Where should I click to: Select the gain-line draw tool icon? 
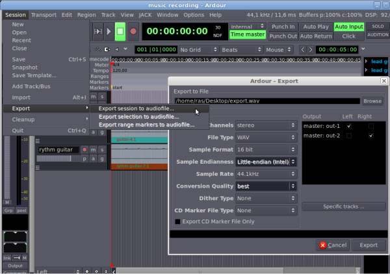point(97,49)
